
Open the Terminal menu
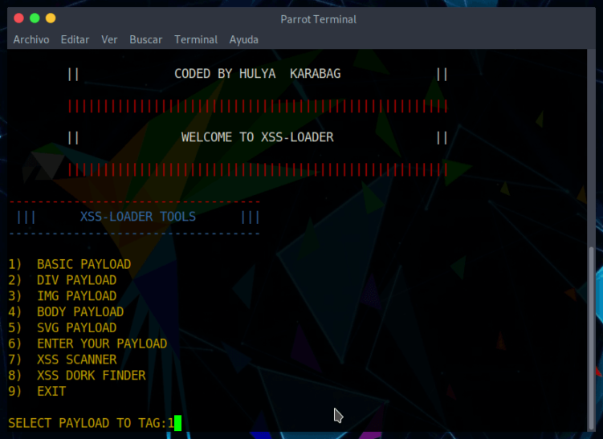coord(196,39)
